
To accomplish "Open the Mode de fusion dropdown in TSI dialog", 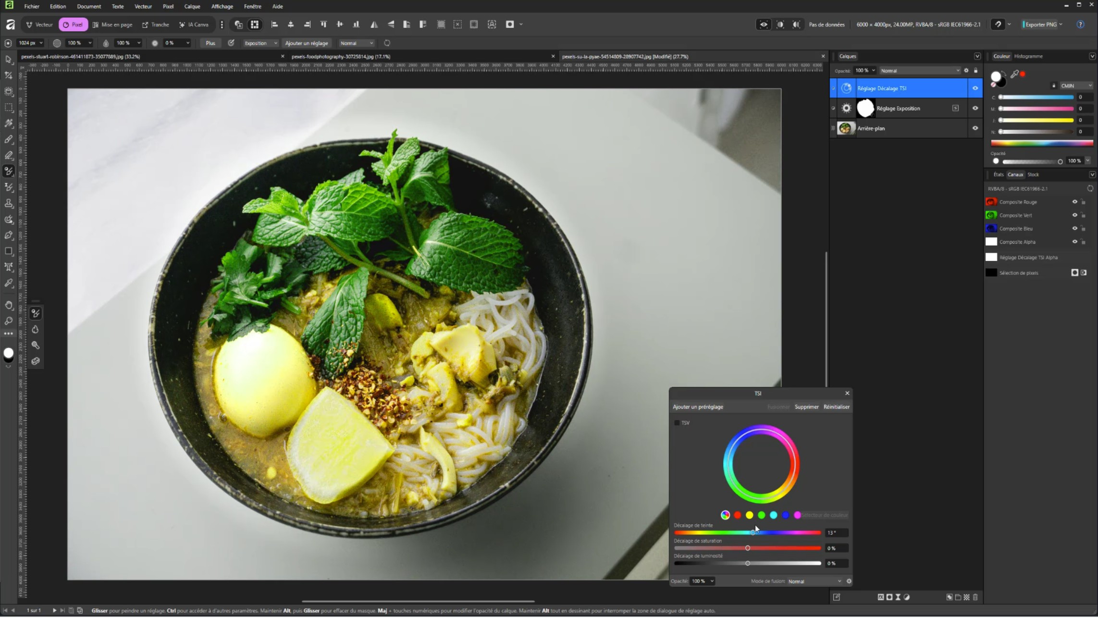I will click(x=814, y=581).
